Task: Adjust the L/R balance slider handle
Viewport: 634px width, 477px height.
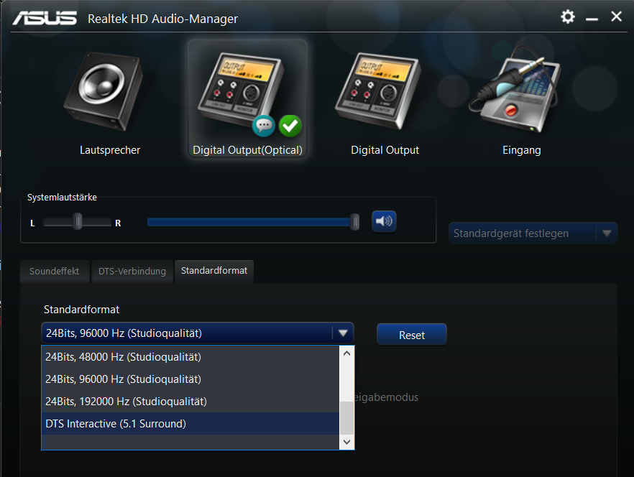Action: tap(77, 221)
